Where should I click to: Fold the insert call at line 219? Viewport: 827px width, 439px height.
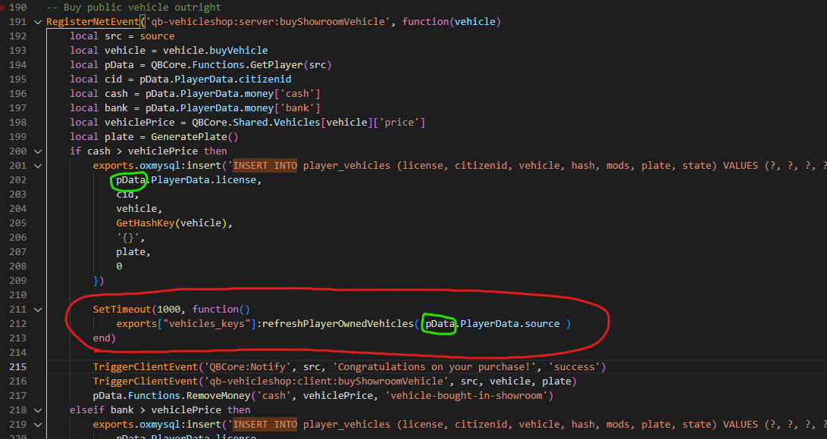38,425
